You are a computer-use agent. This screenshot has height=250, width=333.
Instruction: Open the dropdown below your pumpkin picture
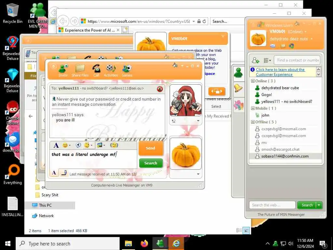(198, 174)
